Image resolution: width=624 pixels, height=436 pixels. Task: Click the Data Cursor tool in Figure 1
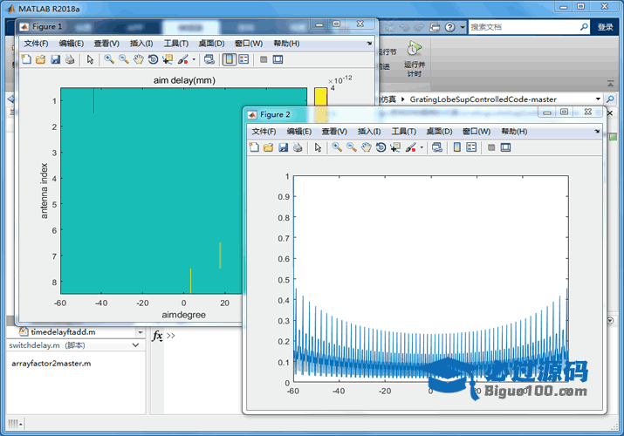(168, 60)
